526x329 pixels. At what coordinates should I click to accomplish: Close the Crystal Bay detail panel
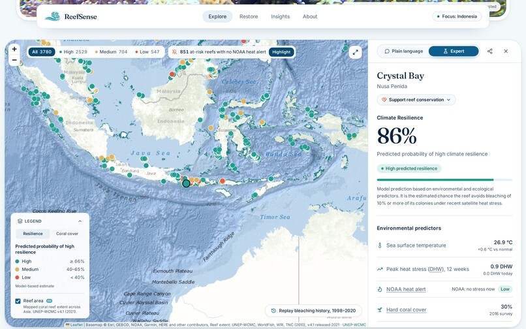(506, 51)
